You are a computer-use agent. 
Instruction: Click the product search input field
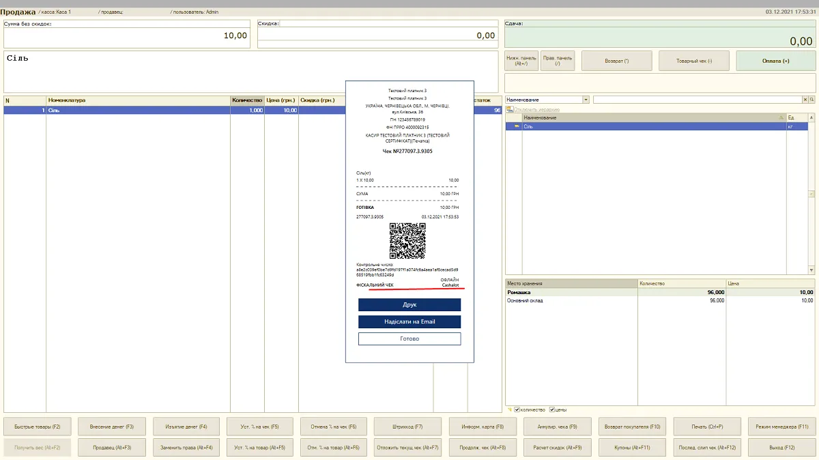pyautogui.click(x=697, y=100)
